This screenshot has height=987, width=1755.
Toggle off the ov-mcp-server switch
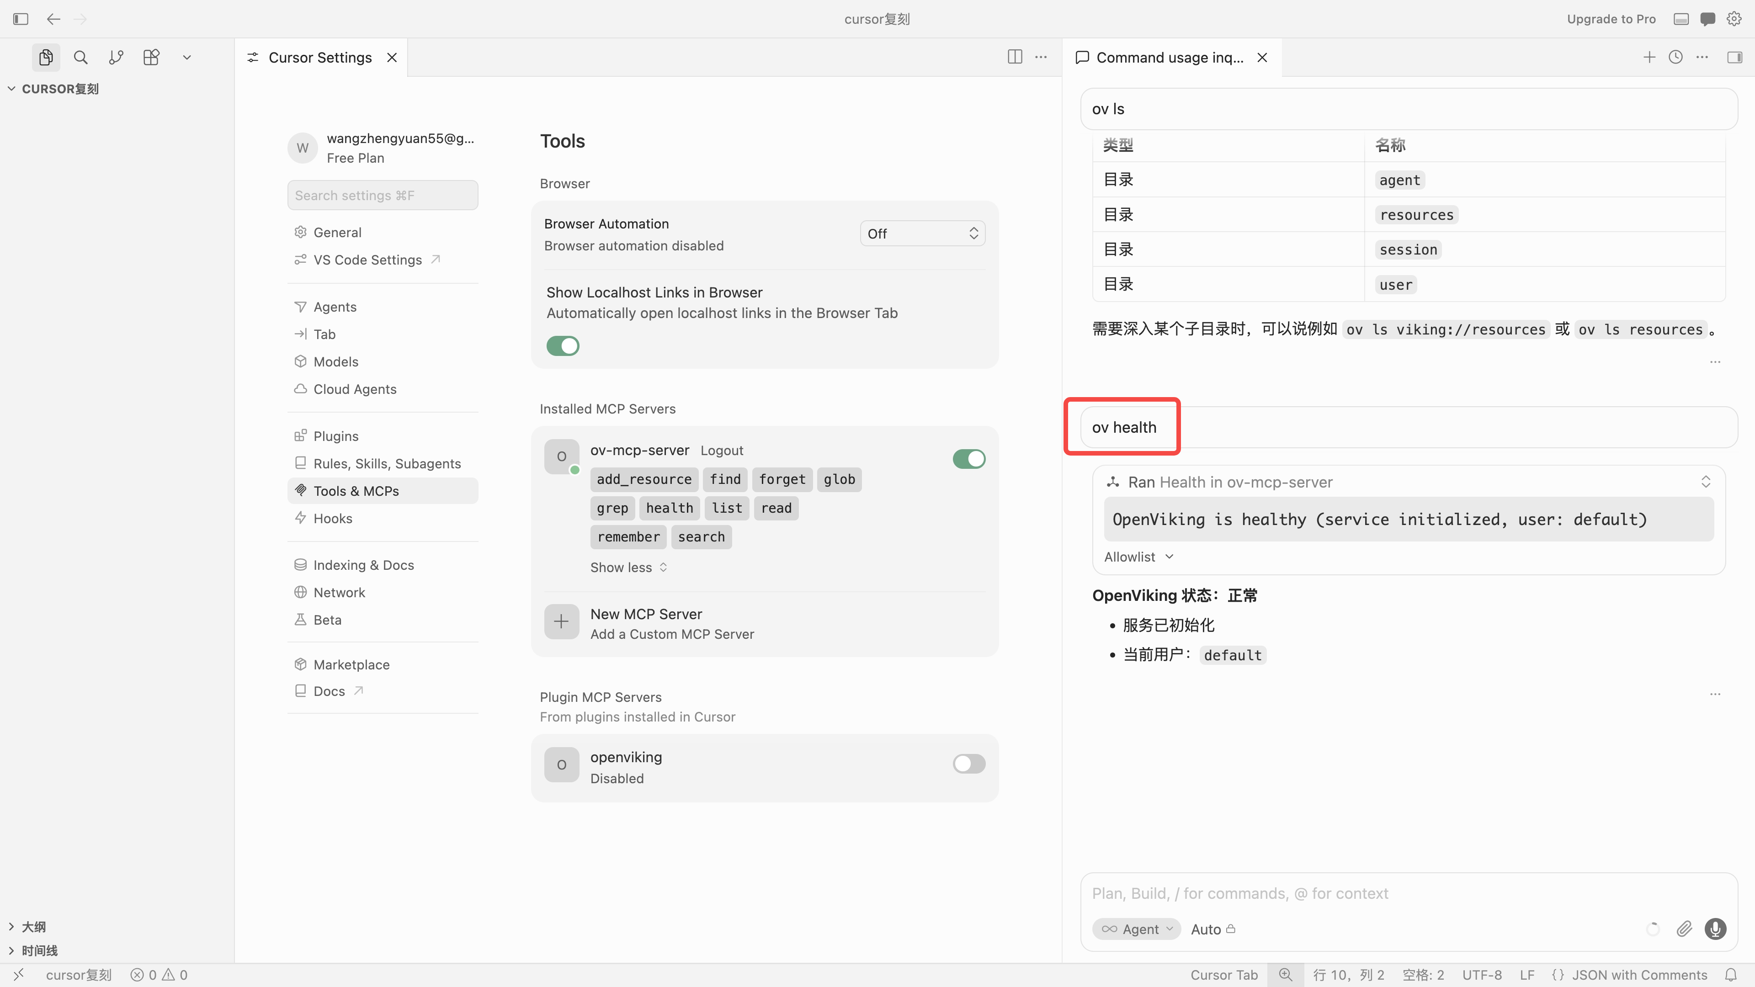click(x=969, y=459)
